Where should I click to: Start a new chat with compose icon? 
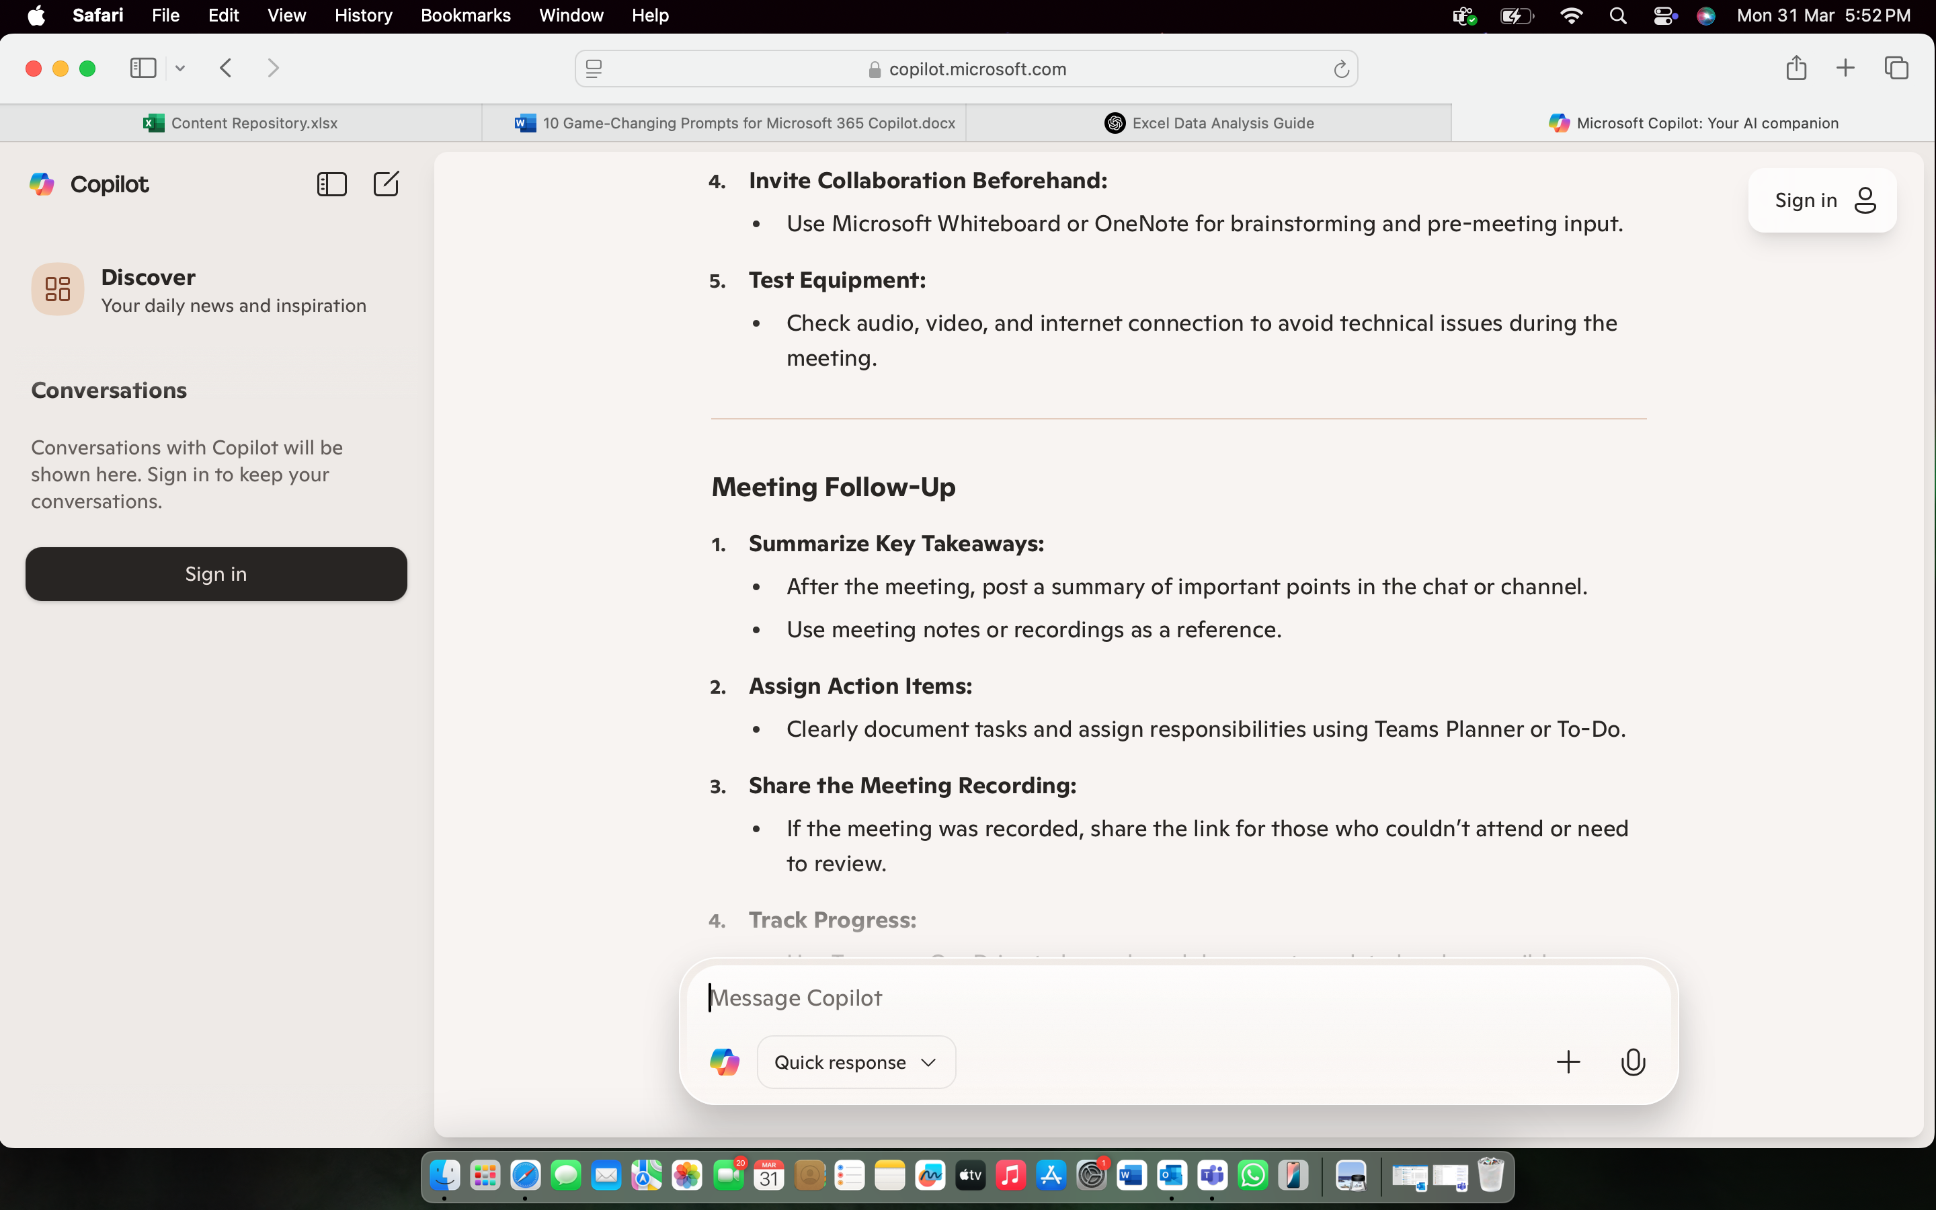[386, 184]
